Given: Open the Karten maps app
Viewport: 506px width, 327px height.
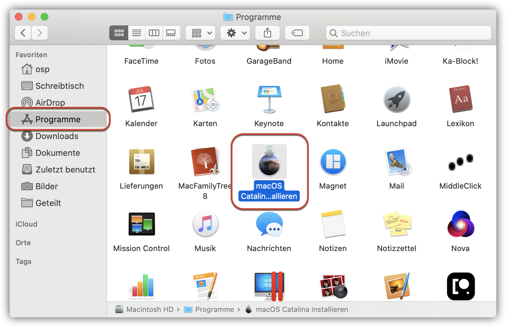Looking at the screenshot, I should [205, 99].
